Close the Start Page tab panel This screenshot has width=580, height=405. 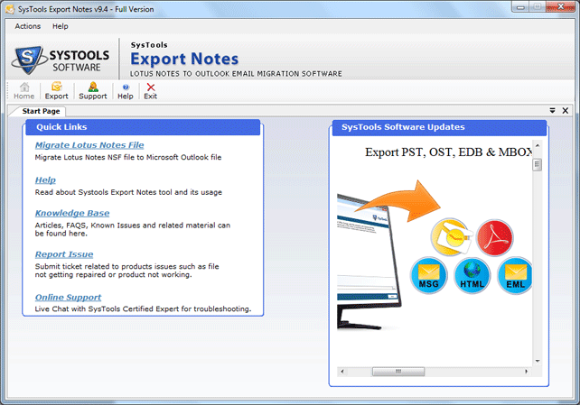[x=566, y=110]
